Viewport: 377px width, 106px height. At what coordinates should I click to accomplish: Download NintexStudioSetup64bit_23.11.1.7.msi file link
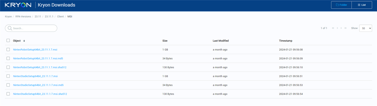click(35, 76)
